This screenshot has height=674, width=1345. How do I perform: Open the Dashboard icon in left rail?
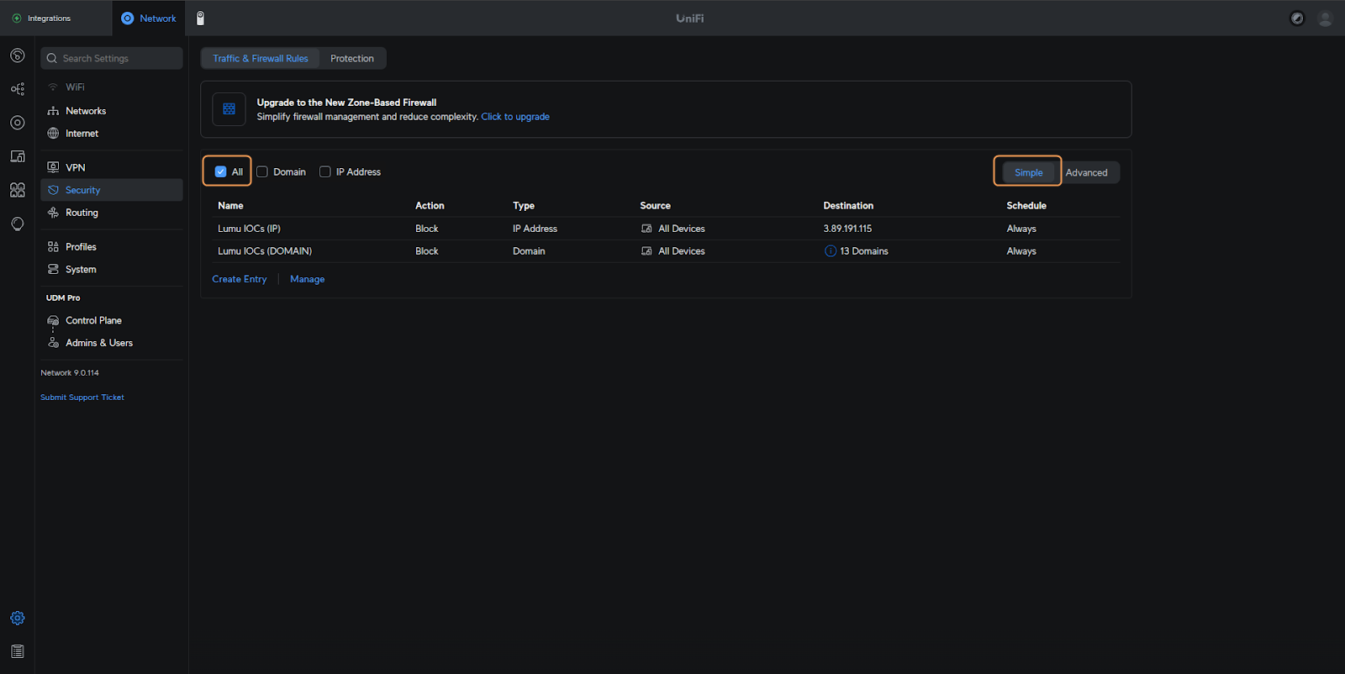(x=17, y=55)
